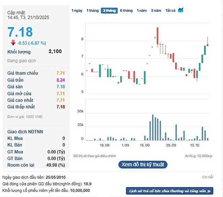The height and width of the screenshot is (197, 223).
Task: Click the large 7.18 current price
Action: [x=20, y=32]
